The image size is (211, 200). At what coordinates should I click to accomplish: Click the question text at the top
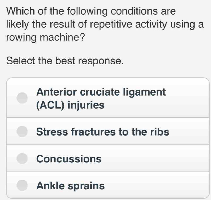click(x=104, y=23)
